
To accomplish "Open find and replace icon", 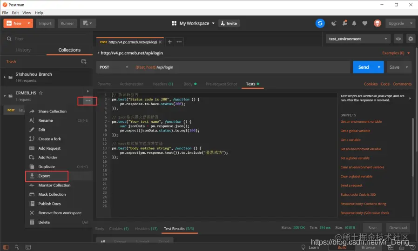I will [x=17, y=247].
